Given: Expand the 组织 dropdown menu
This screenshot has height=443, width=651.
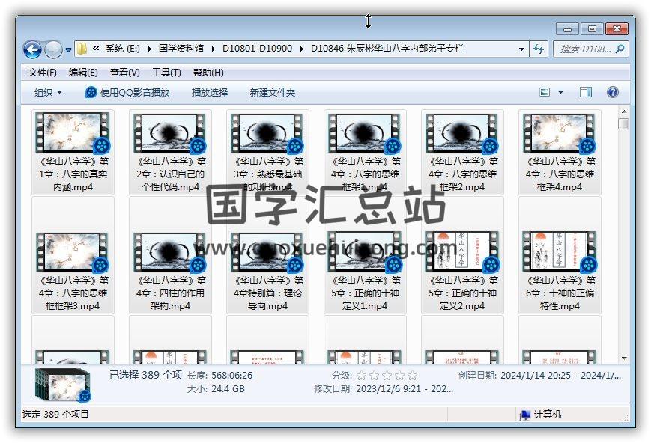Looking at the screenshot, I should (49, 92).
